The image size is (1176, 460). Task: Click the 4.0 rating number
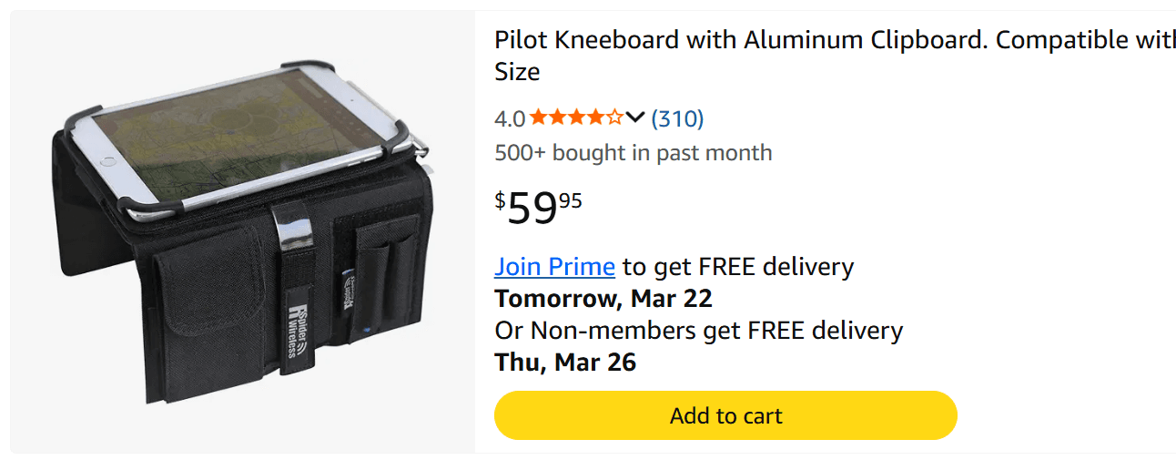coord(510,118)
